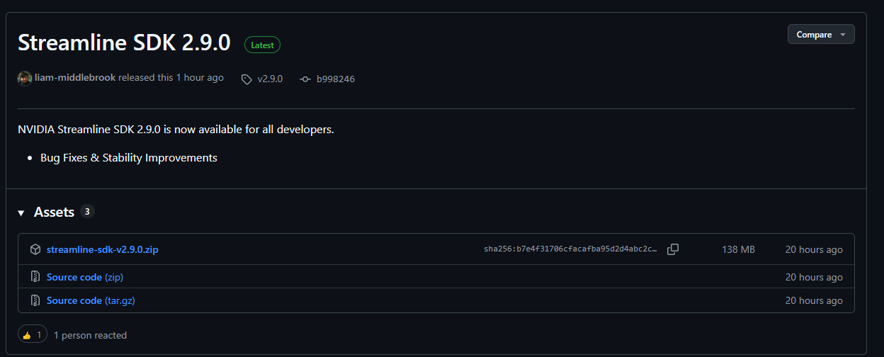Click the Streamline SDK 2.9.0 release title
The image size is (884, 357).
[x=124, y=42]
